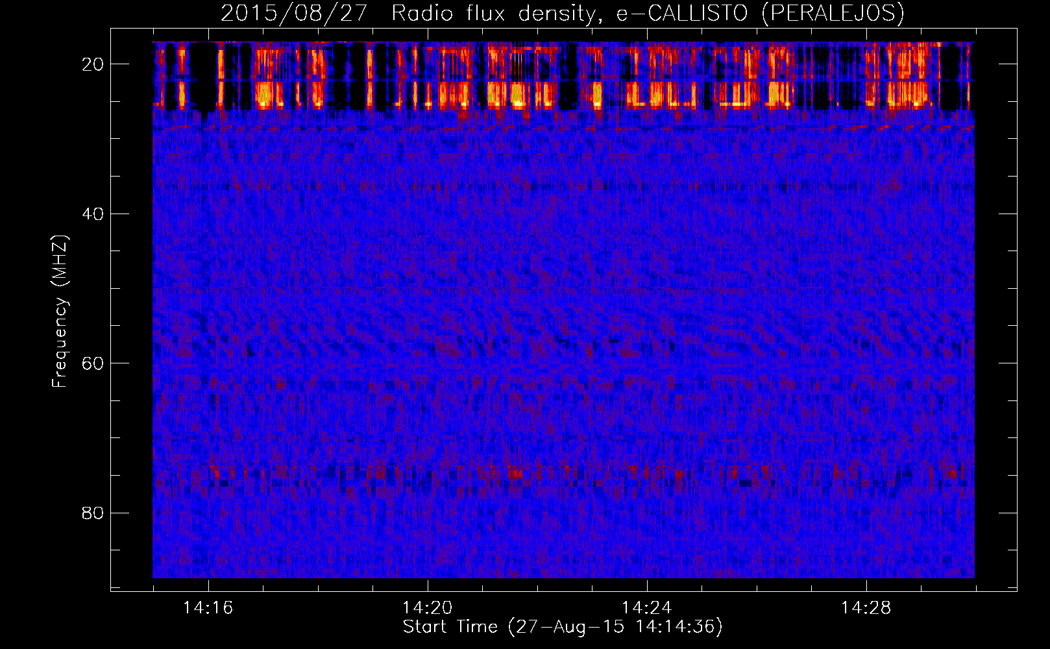
Task: Click the 14:24 time tick label
Action: click(646, 608)
